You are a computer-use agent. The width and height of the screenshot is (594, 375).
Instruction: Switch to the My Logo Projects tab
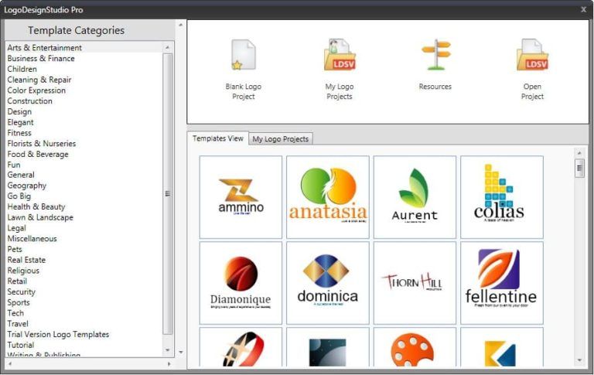(280, 139)
